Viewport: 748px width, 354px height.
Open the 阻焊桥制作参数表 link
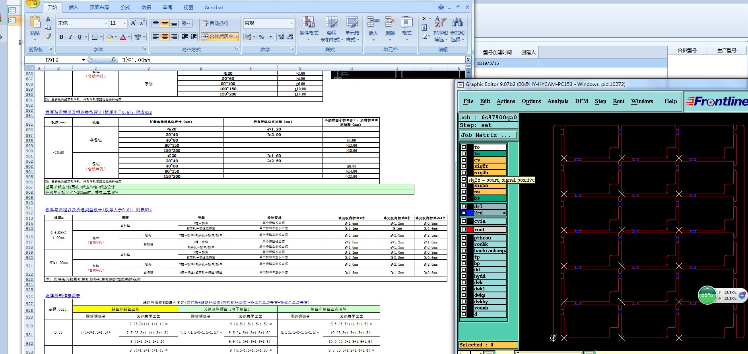(x=63, y=296)
